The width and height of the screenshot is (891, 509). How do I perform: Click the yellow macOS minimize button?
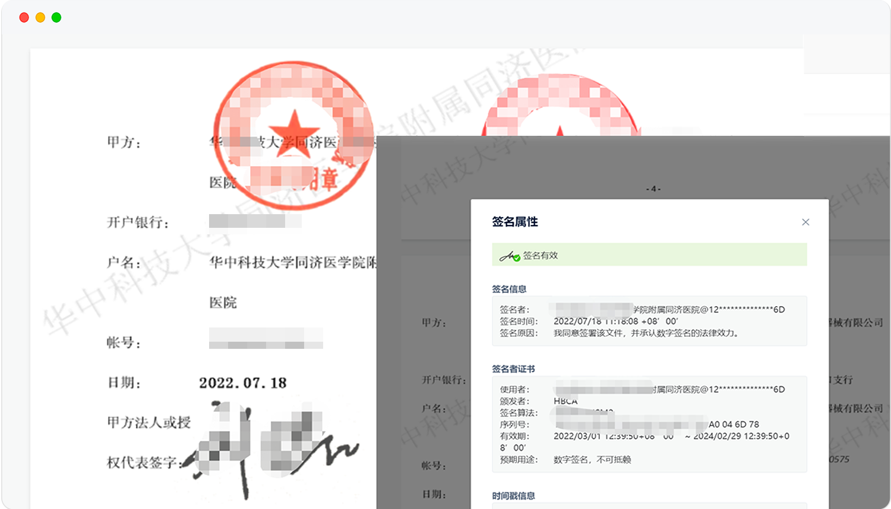pyautogui.click(x=40, y=17)
